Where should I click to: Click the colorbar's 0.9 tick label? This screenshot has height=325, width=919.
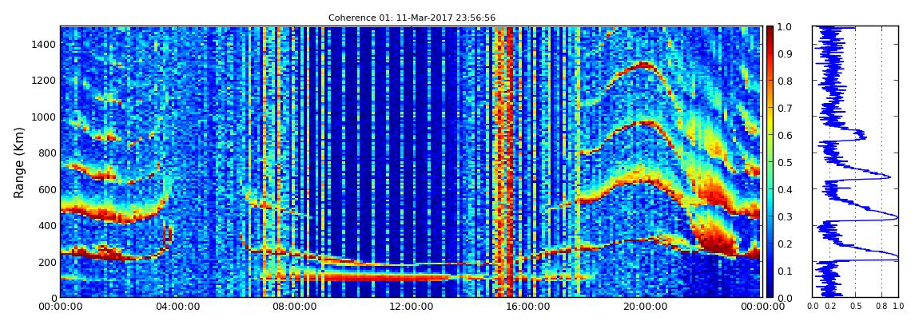[x=784, y=54]
